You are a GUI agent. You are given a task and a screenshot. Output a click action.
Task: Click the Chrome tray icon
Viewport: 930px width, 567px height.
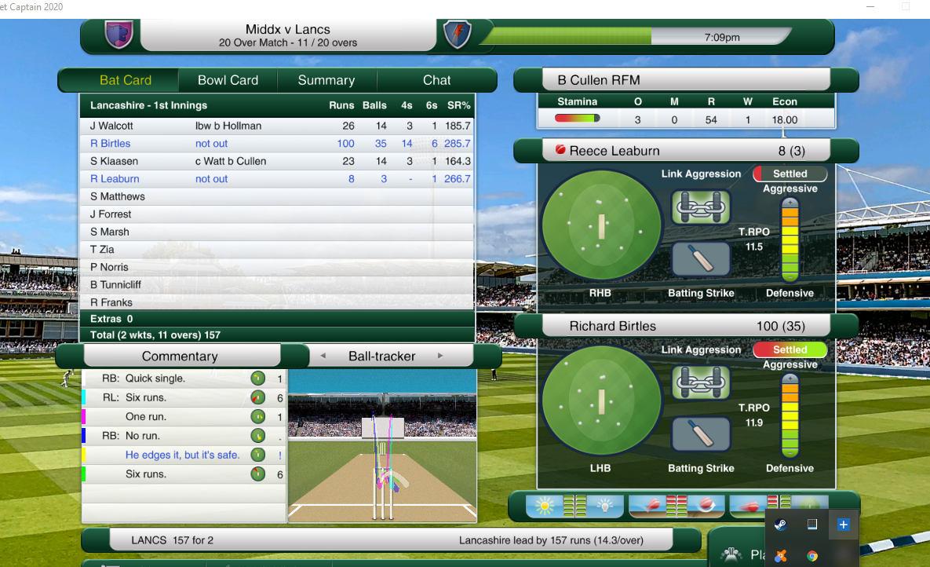[812, 556]
